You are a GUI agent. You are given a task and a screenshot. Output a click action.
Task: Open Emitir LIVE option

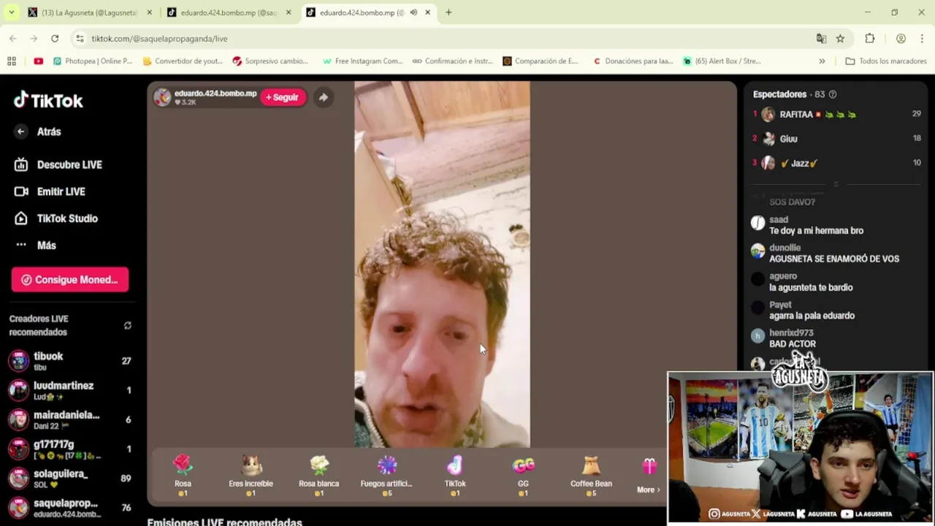tap(50, 191)
